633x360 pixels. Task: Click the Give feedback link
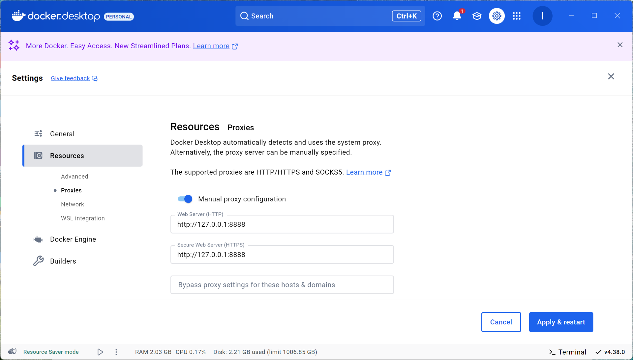70,78
